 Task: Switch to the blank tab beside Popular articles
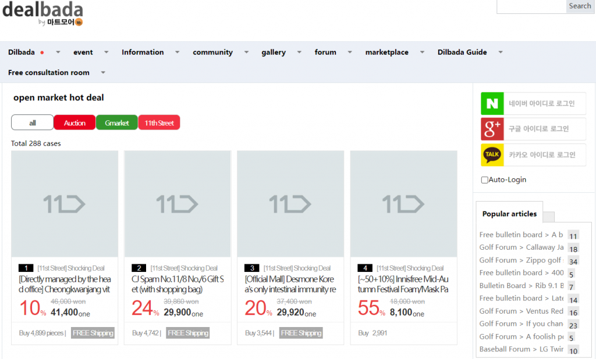point(548,217)
